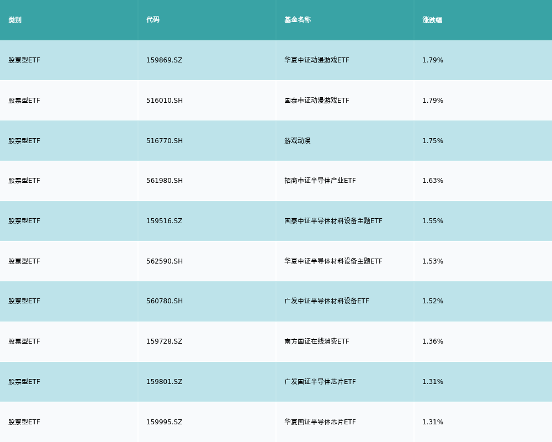Click the 1.75% change value
The height and width of the screenshot is (442, 552).
433,141
